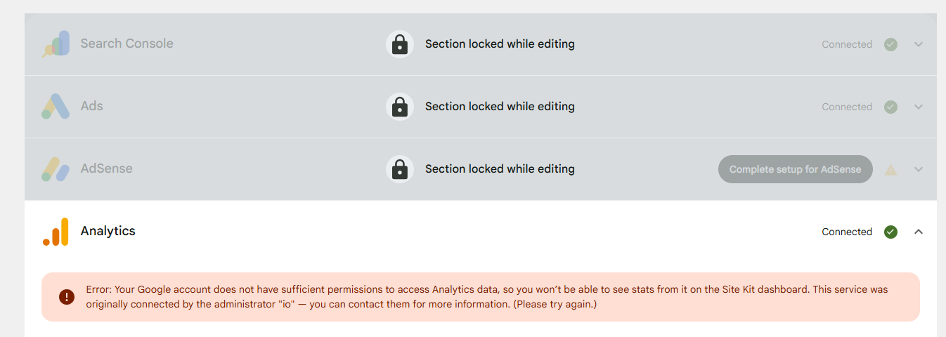Collapse the Analytics section
The image size is (946, 337).
click(918, 232)
